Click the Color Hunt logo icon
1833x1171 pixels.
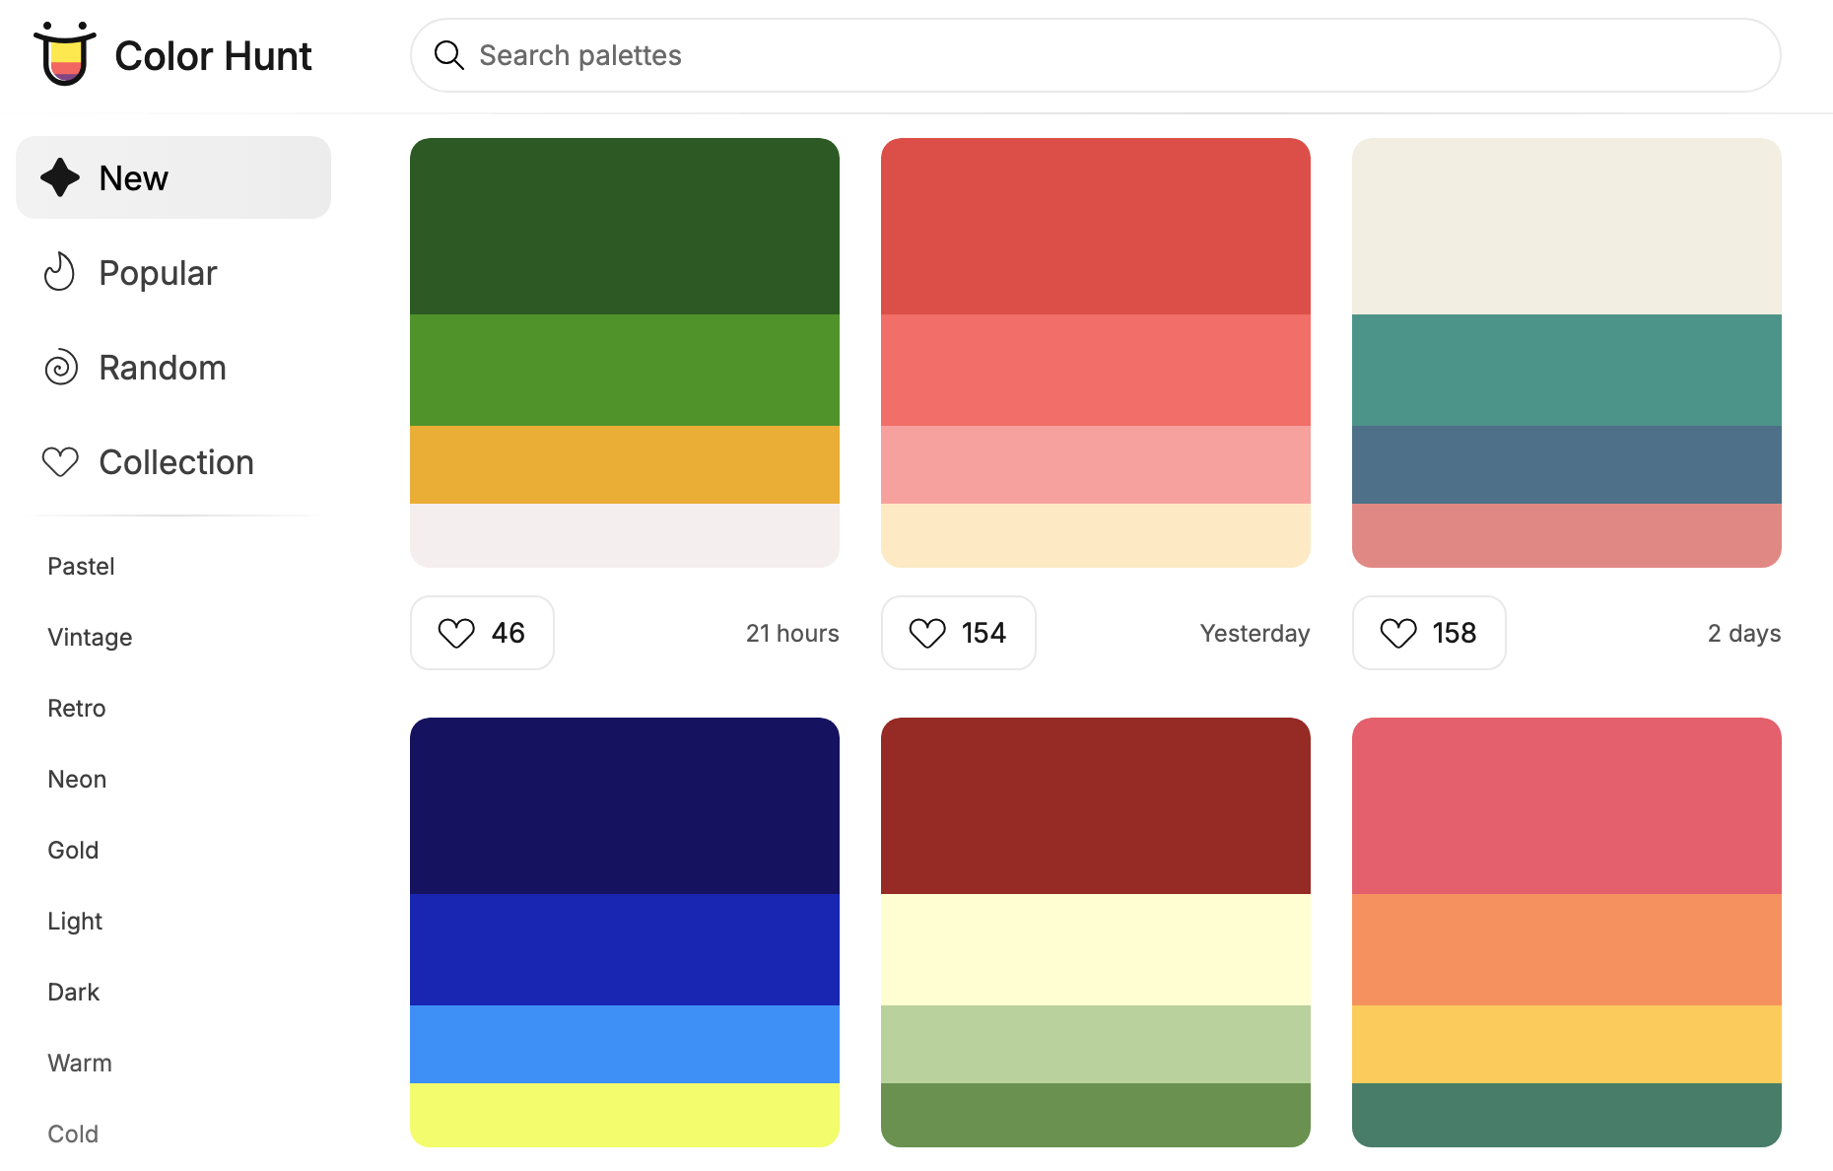pyautogui.click(x=63, y=55)
